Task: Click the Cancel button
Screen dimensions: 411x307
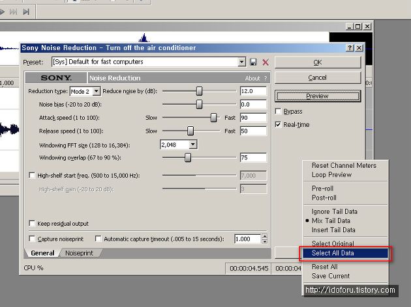Action: point(318,77)
